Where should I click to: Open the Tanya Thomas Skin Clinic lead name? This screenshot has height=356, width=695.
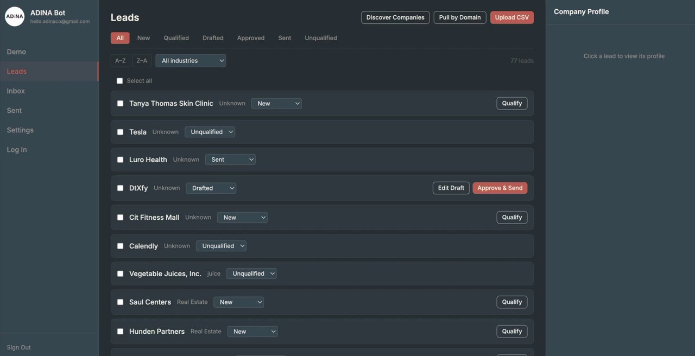coord(171,103)
